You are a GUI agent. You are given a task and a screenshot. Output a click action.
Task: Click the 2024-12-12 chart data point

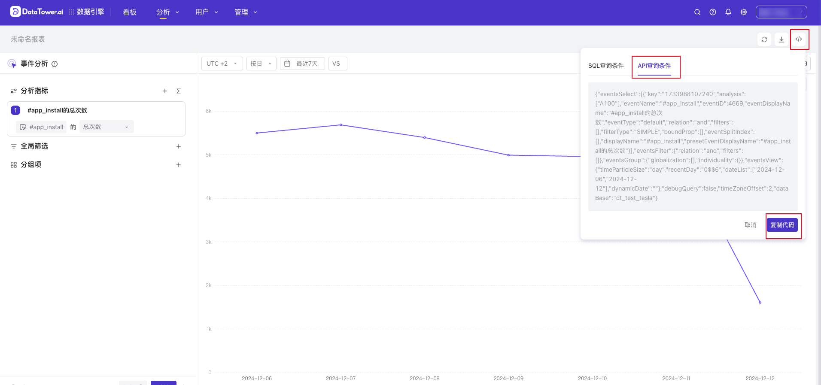tap(760, 303)
